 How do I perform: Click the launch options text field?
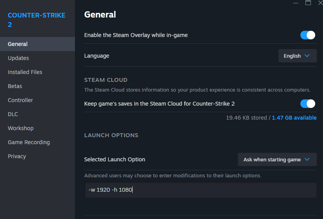coord(201,190)
